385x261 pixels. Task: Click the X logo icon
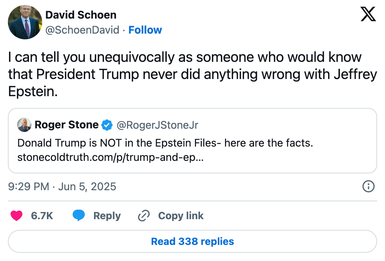[368, 14]
